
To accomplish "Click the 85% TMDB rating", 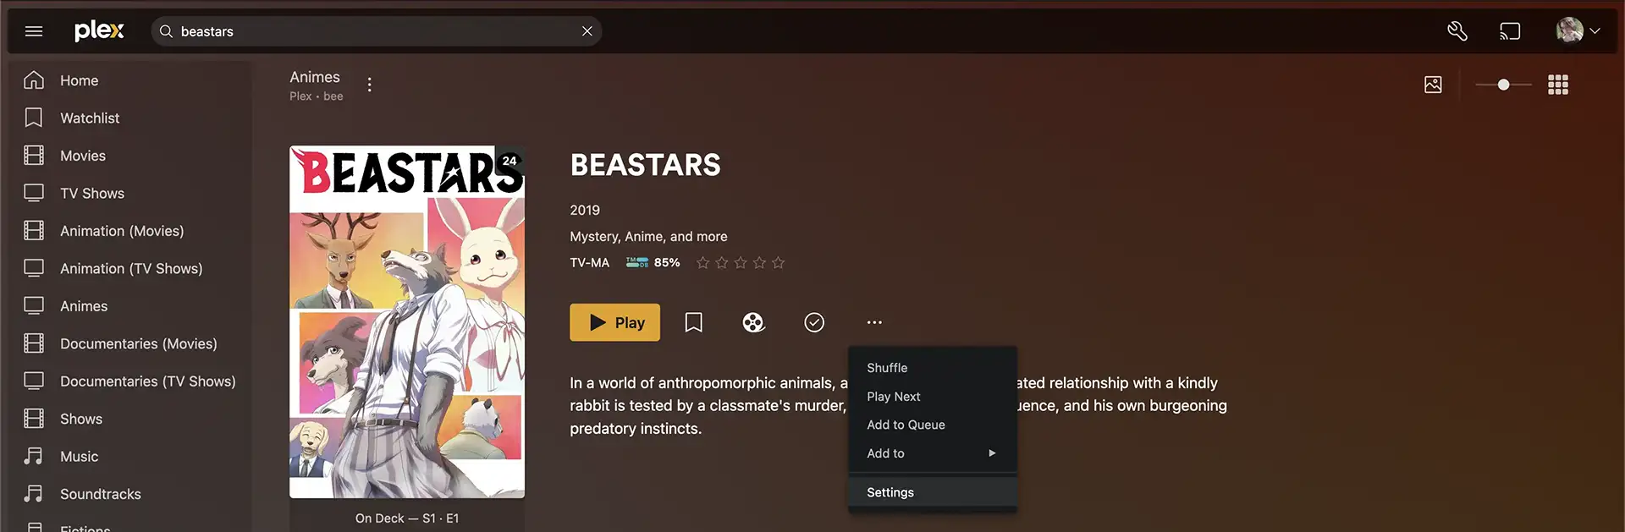I will click(x=653, y=263).
